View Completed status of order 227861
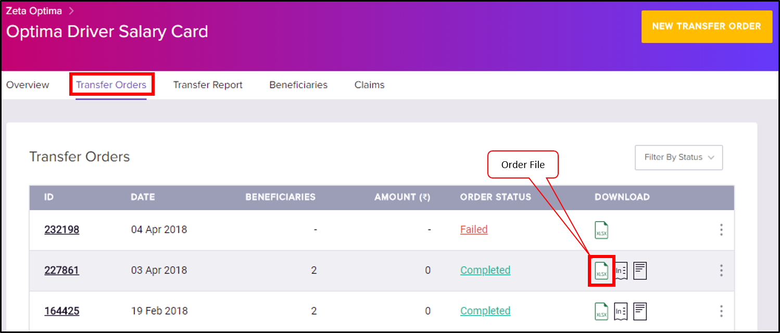780x333 pixels. (485, 270)
